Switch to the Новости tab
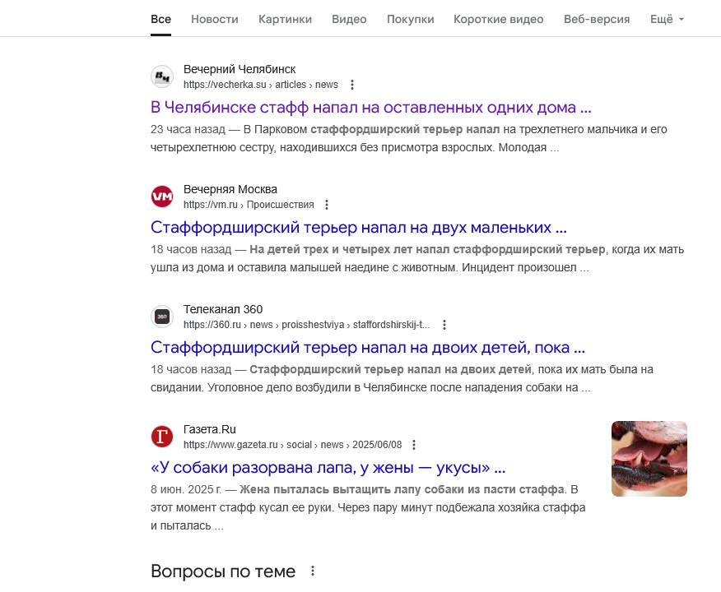 pos(215,19)
